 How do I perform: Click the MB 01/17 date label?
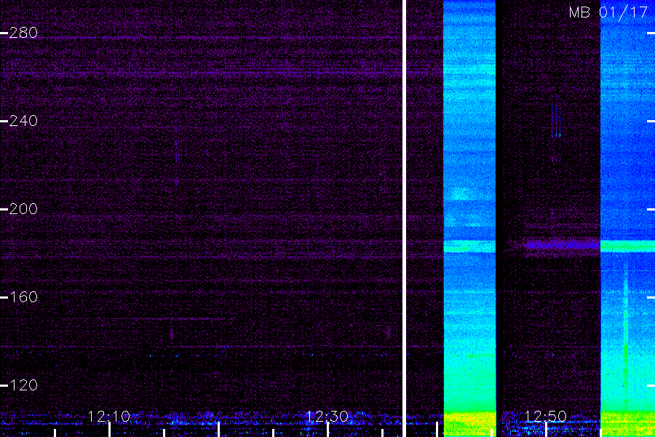(608, 12)
